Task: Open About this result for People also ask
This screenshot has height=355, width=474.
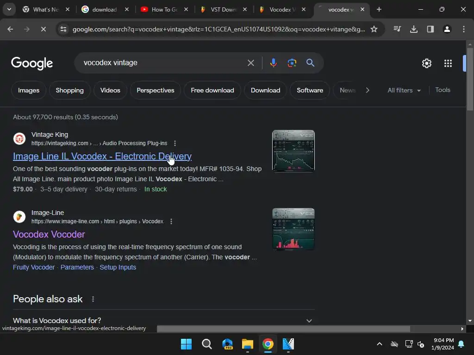Action: [x=93, y=299]
